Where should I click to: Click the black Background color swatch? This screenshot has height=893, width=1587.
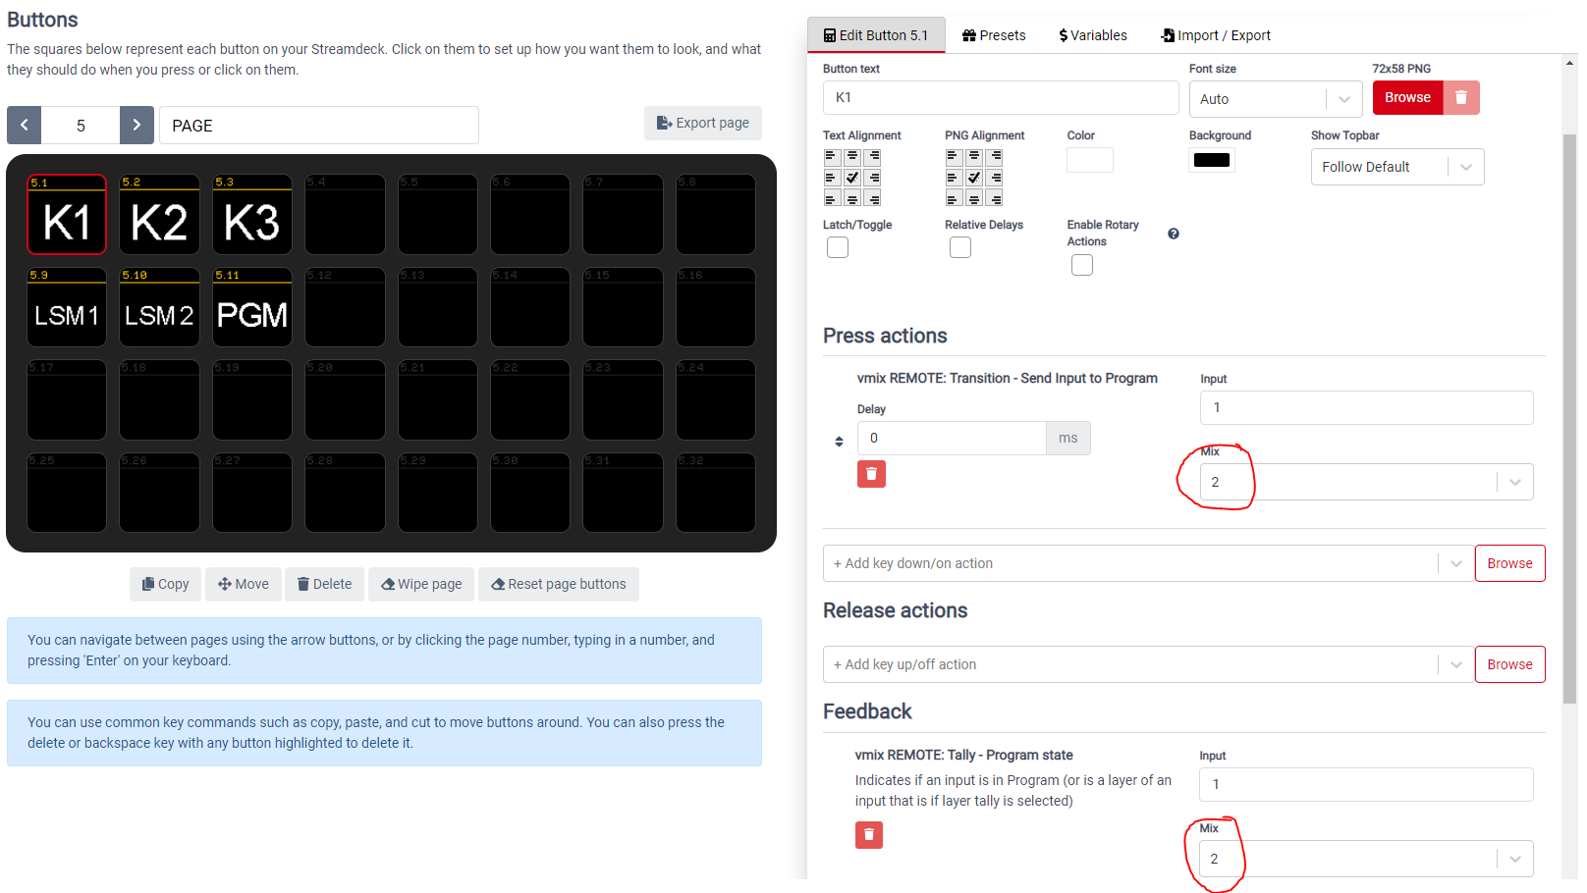[x=1212, y=160]
